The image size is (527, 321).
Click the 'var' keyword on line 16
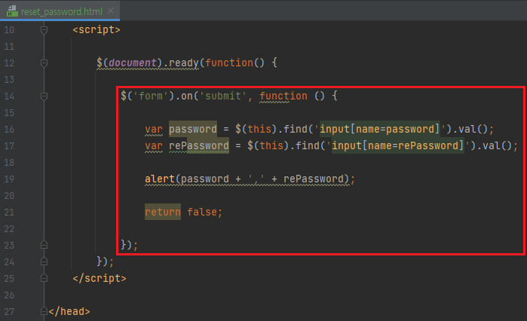point(154,130)
